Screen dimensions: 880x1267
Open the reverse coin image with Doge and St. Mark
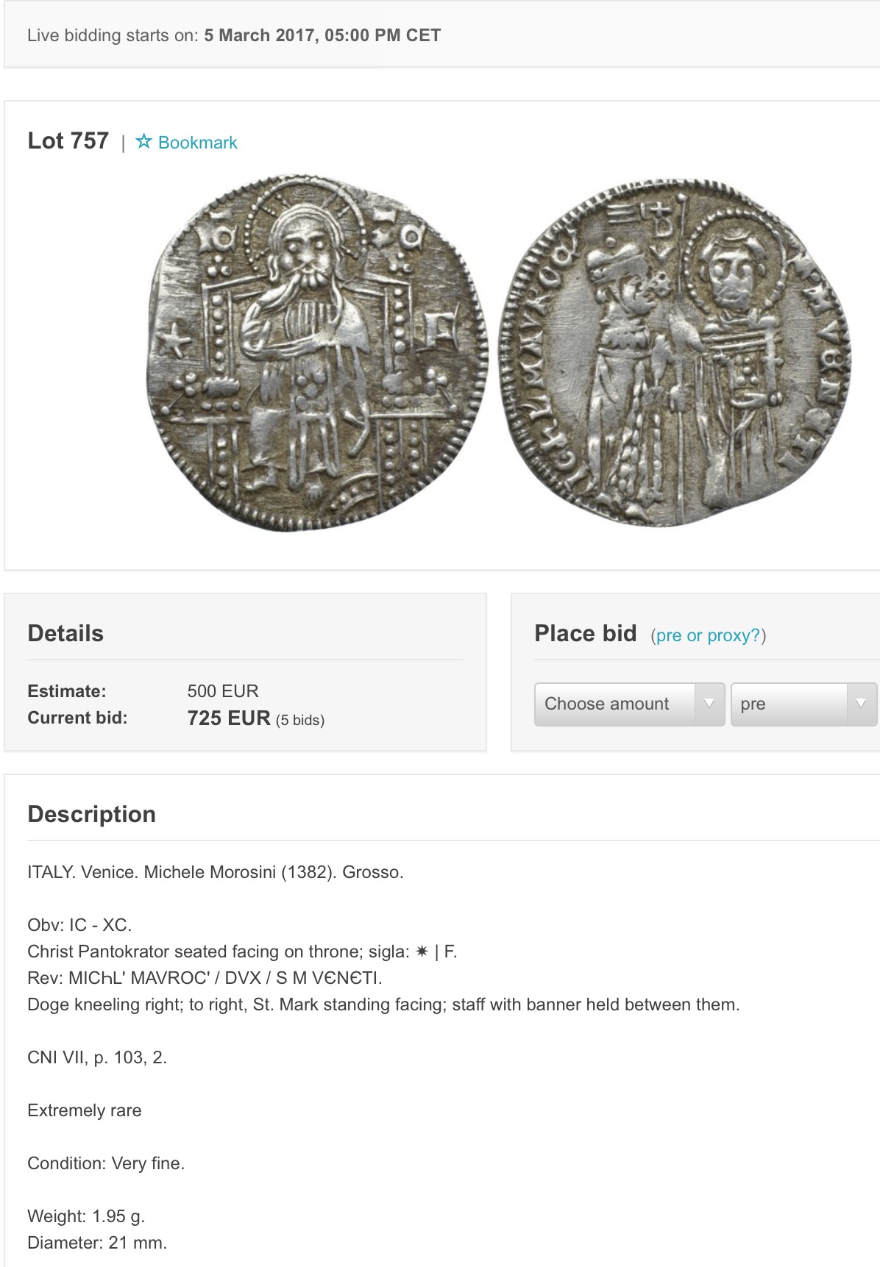[675, 352]
